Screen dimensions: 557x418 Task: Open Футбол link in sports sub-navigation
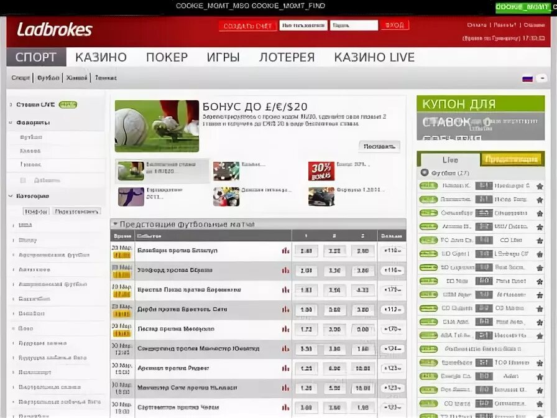(48, 78)
